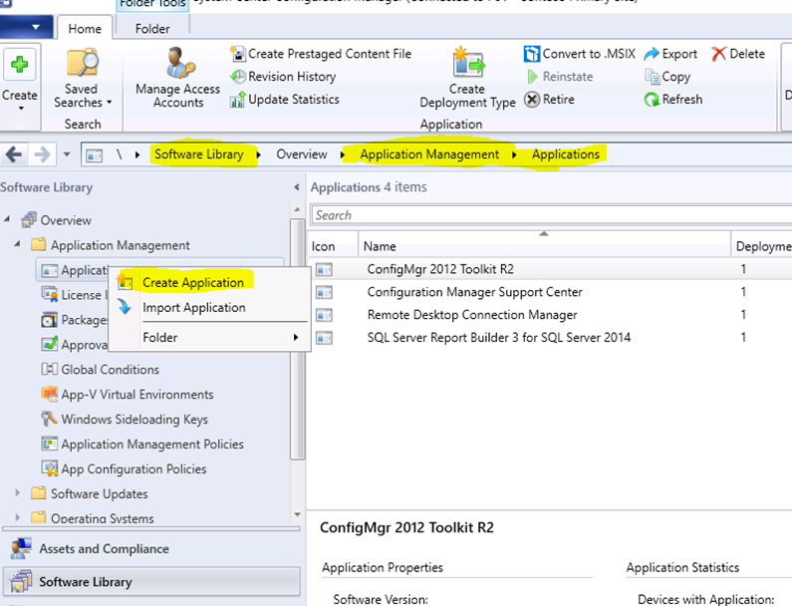Collapse the Application Management tree node
Image resolution: width=792 pixels, height=606 pixels.
pos(17,244)
